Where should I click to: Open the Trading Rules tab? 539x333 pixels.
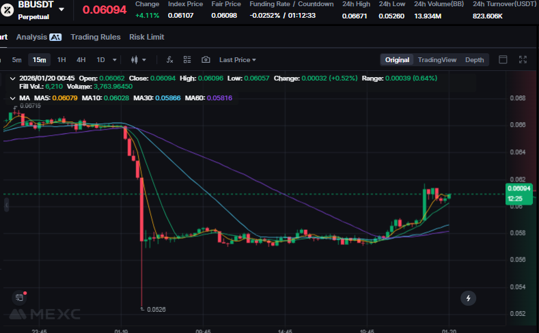pyautogui.click(x=96, y=37)
